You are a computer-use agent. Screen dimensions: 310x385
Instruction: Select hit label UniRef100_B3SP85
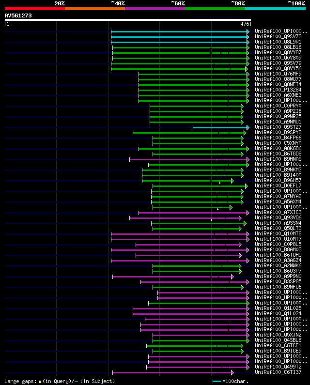tap(278, 282)
